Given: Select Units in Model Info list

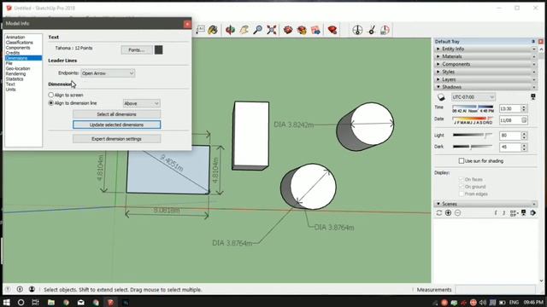Looking at the screenshot, I should [x=10, y=90].
